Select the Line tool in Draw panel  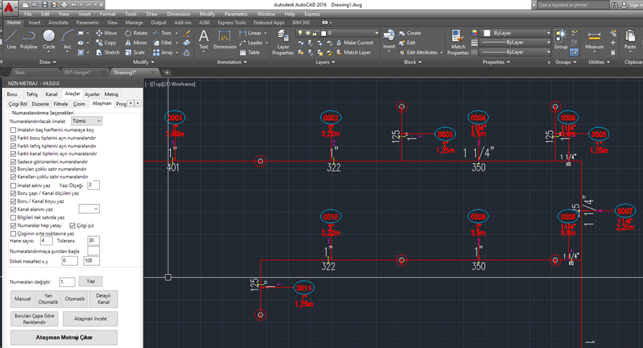(x=11, y=39)
